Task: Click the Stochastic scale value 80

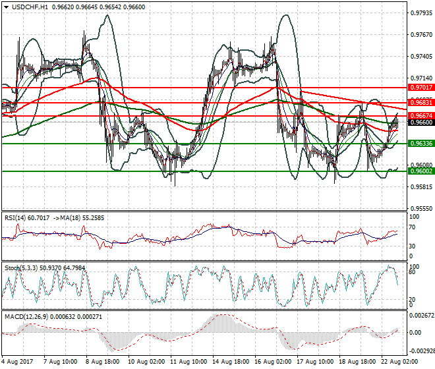Action: point(413,271)
